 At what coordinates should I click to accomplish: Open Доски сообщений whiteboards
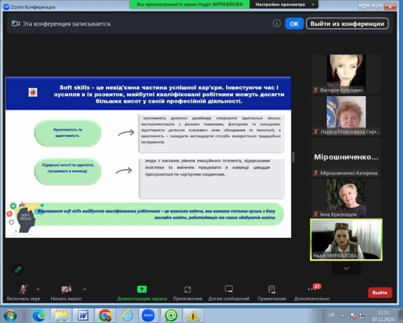click(229, 289)
